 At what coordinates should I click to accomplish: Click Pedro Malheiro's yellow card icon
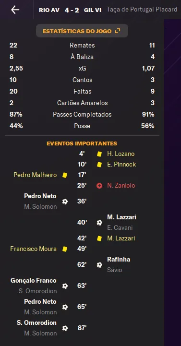point(65,175)
